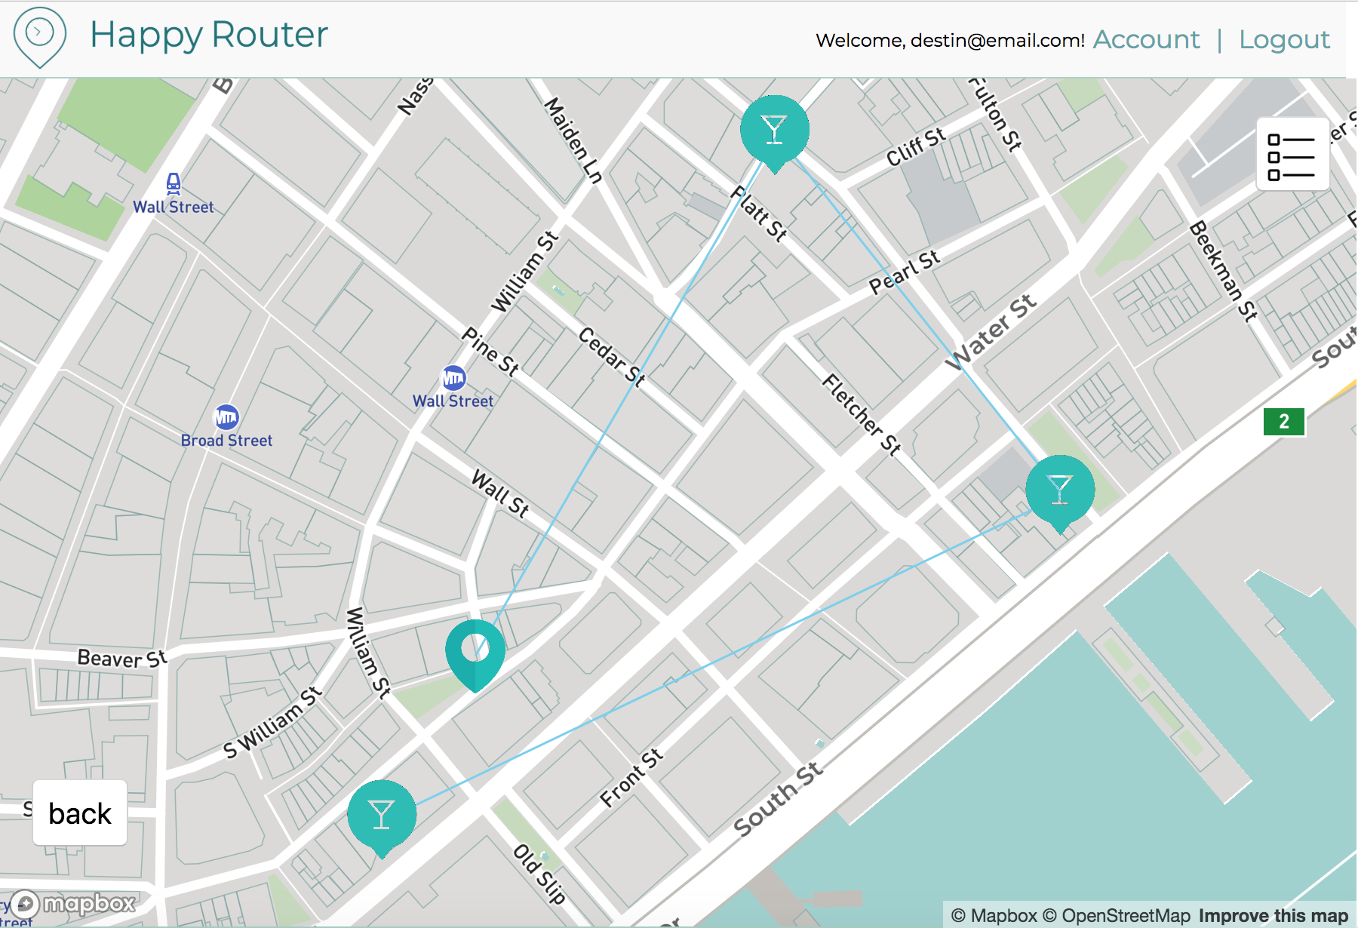The image size is (1358, 928).
Task: Click the Platt St street label
Action: tap(759, 214)
